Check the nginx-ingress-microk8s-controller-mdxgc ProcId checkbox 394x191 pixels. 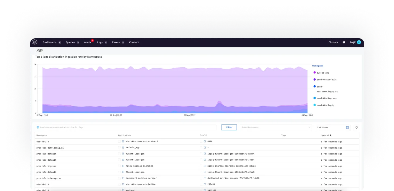(x=201, y=166)
